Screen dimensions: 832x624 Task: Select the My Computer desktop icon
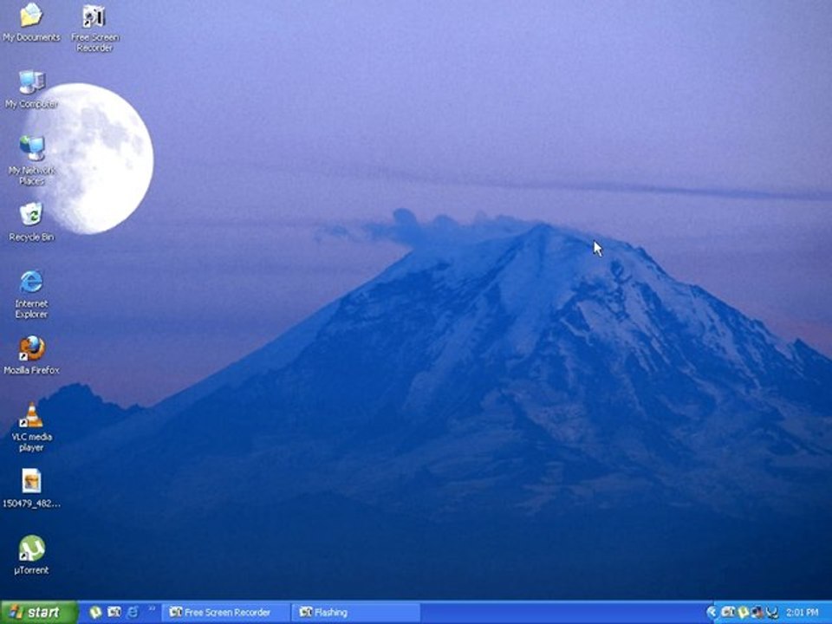tap(31, 89)
